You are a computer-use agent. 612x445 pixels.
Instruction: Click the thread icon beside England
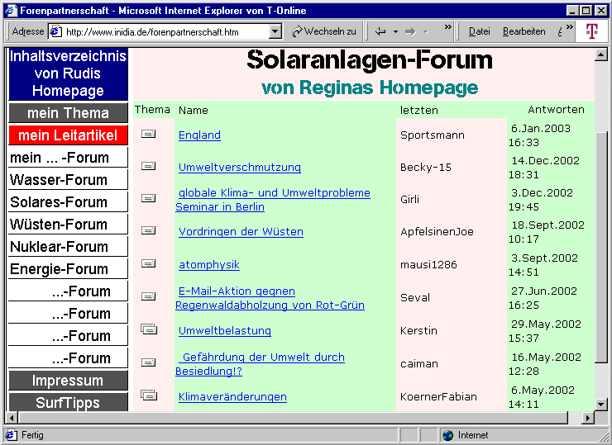coord(148,134)
